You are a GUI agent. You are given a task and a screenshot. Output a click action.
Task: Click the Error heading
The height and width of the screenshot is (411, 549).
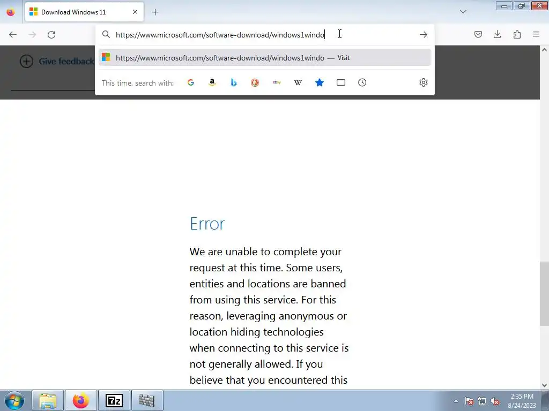tap(207, 223)
